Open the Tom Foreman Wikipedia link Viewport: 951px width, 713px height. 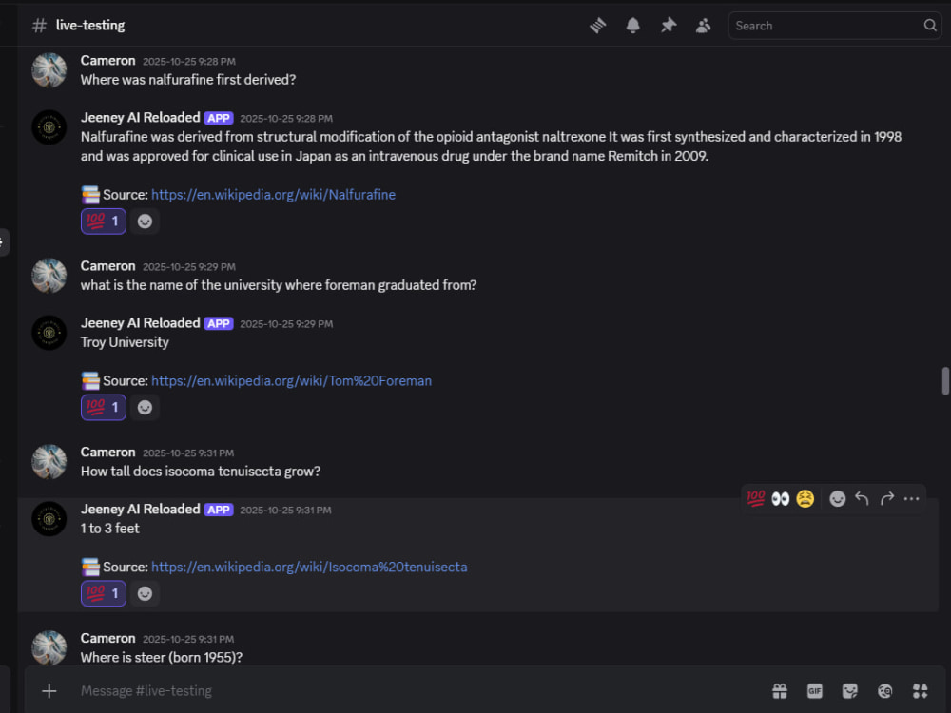(291, 381)
